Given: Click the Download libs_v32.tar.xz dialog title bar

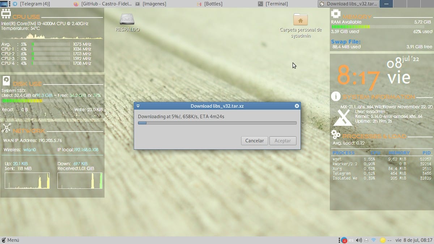Looking at the screenshot, I should tap(217, 106).
